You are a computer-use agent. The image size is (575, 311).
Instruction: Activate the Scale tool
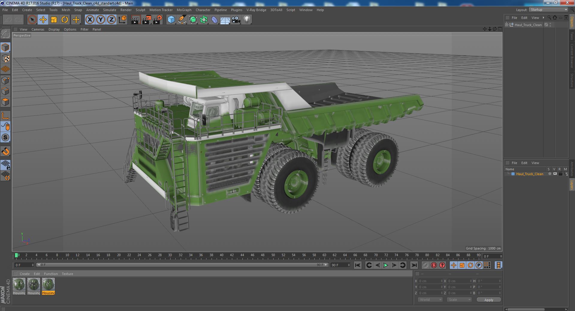click(54, 20)
